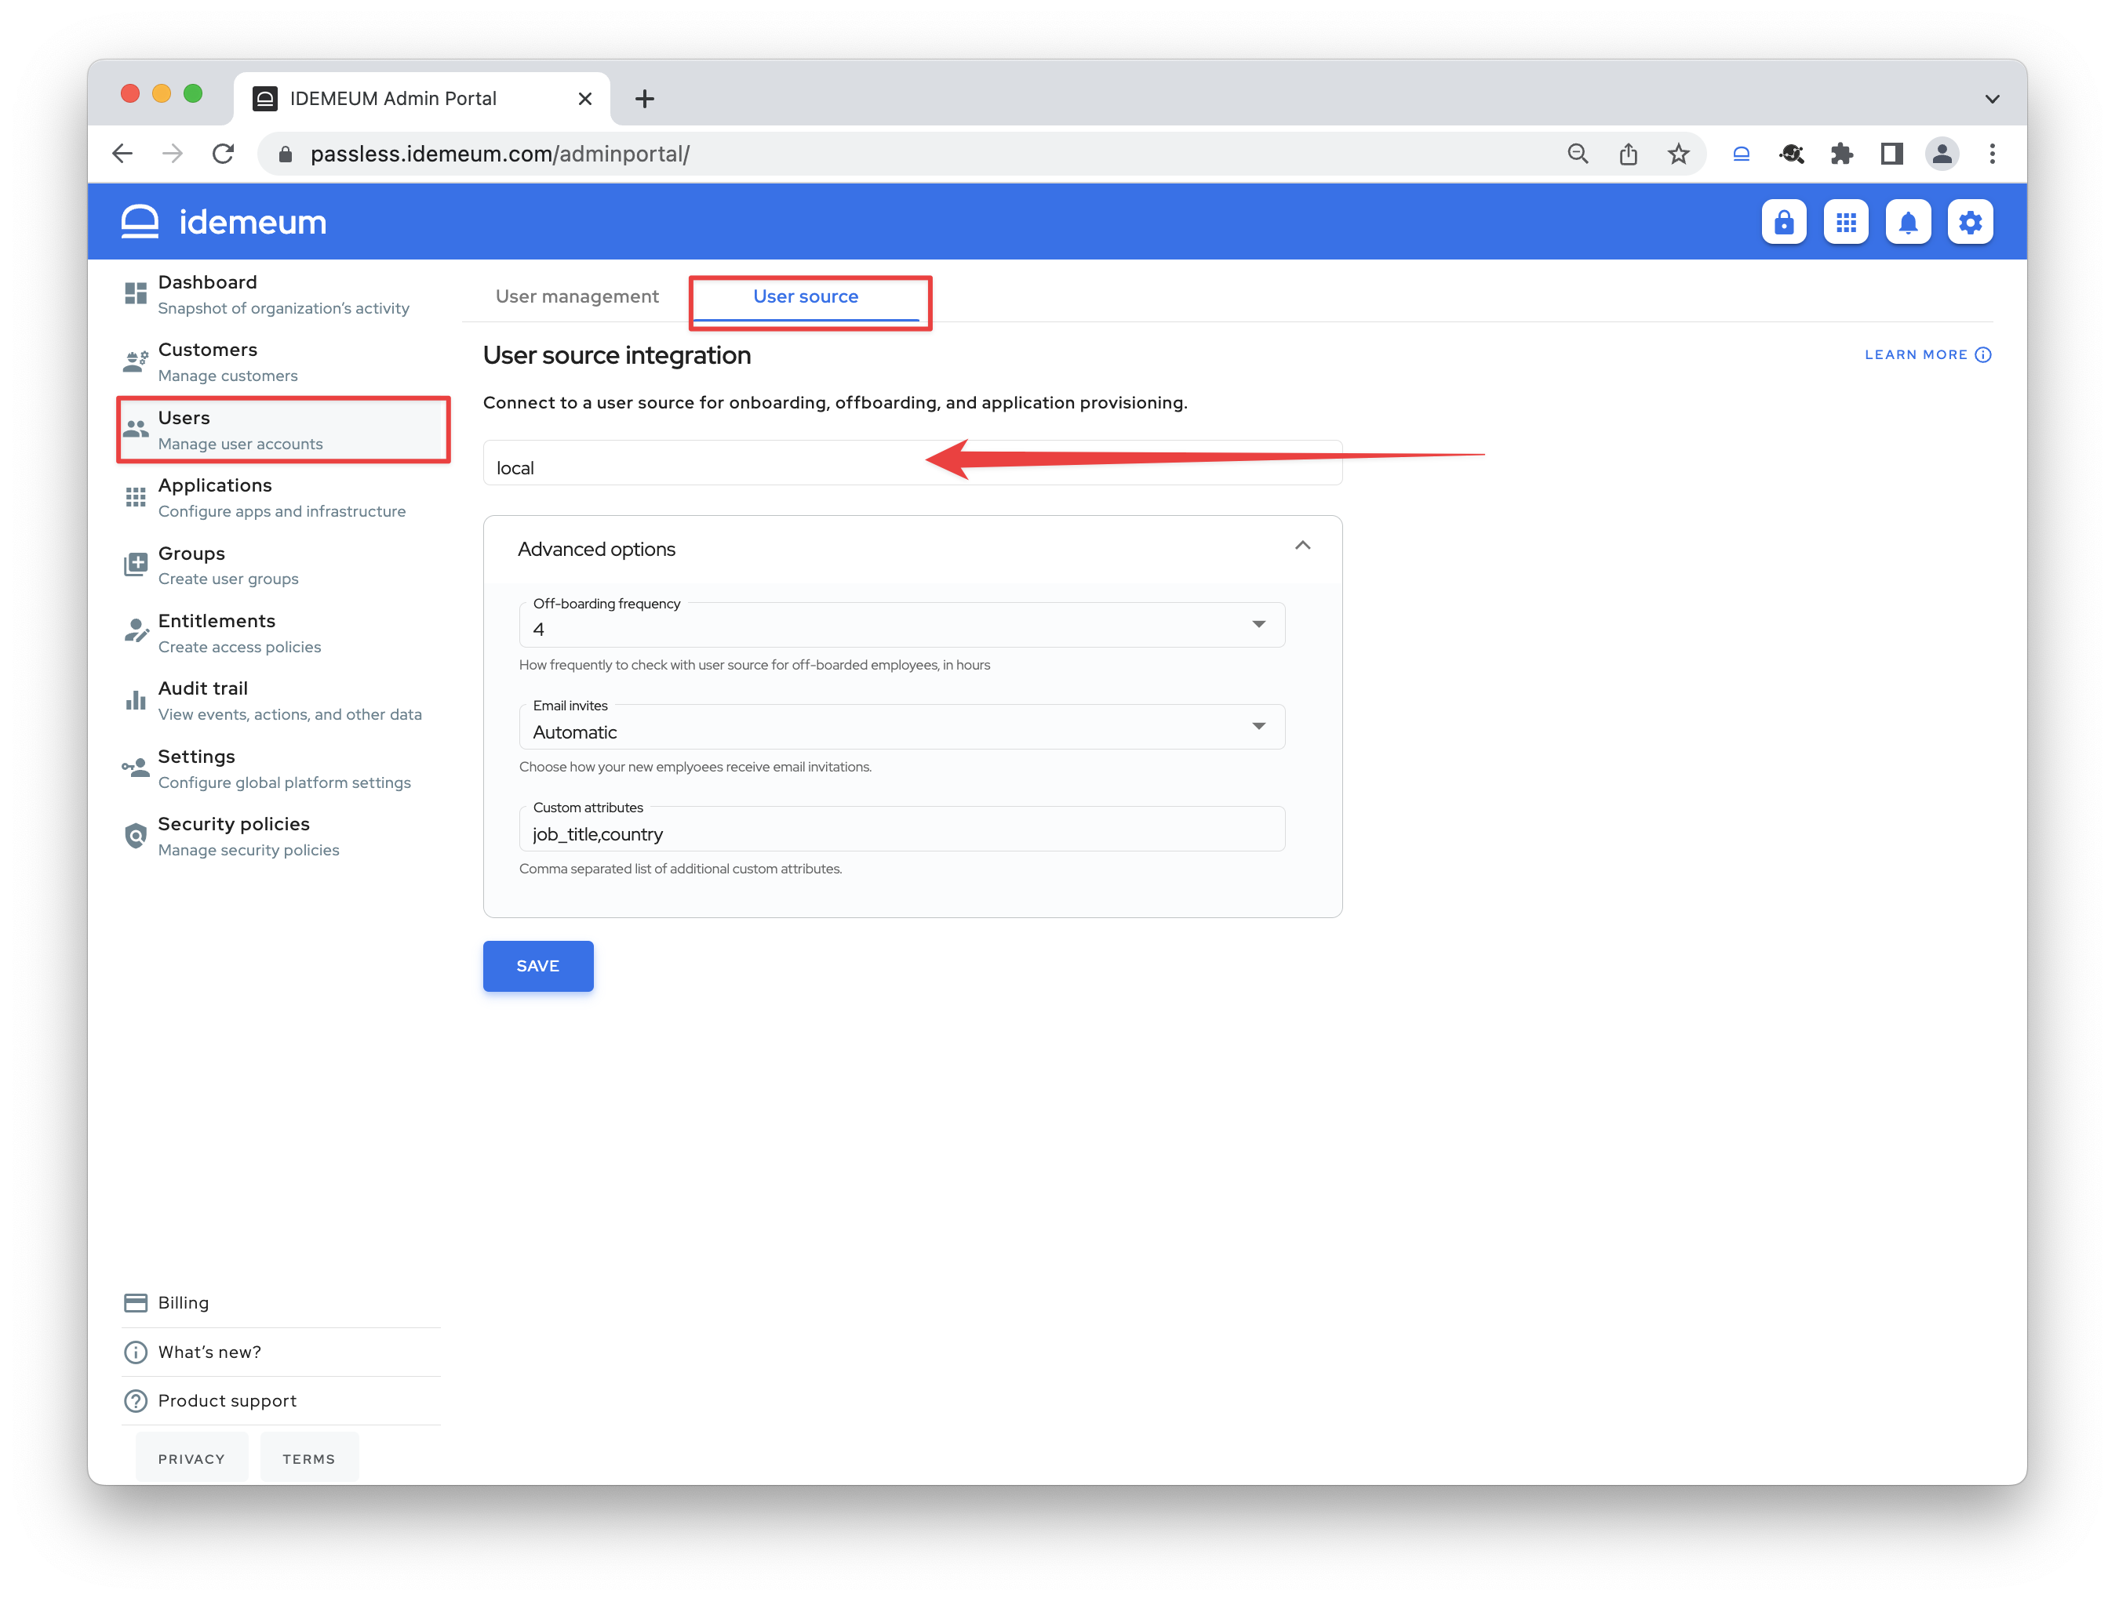This screenshot has height=1601, width=2115.
Task: Open the Billing section
Action: point(183,1301)
